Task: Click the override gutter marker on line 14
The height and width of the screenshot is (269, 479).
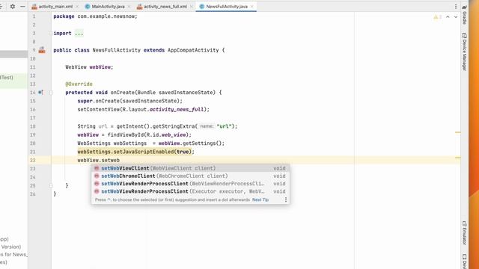Action: click(40, 92)
